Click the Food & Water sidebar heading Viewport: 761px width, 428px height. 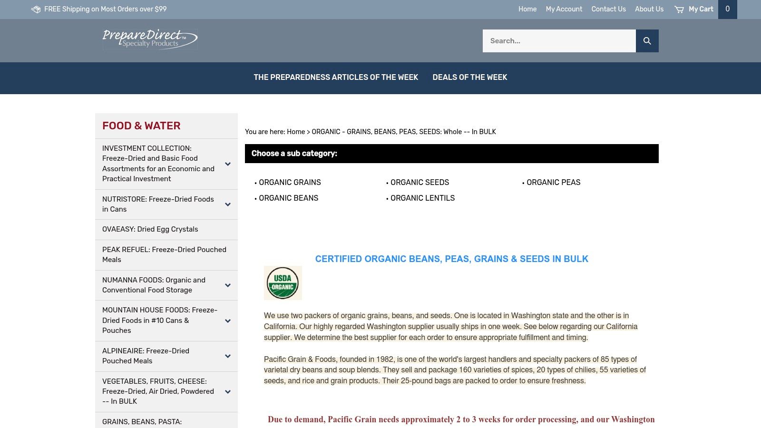(x=141, y=126)
